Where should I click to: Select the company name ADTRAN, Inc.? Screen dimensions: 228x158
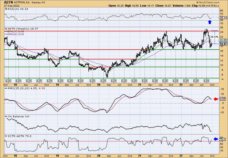click(23, 3)
